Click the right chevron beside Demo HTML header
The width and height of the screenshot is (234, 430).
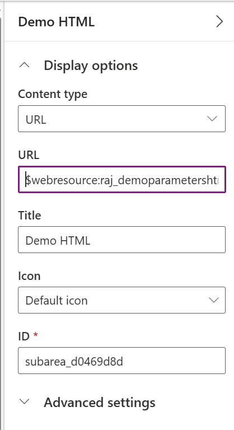click(219, 21)
